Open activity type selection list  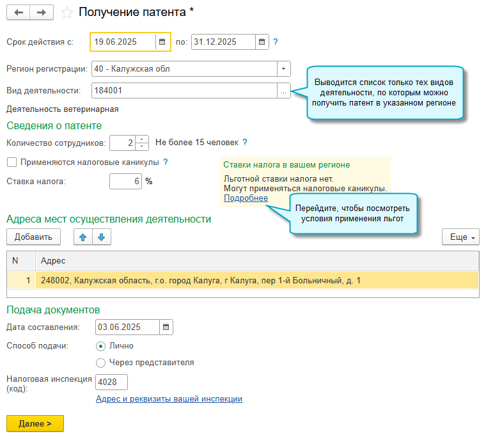pyautogui.click(x=283, y=91)
